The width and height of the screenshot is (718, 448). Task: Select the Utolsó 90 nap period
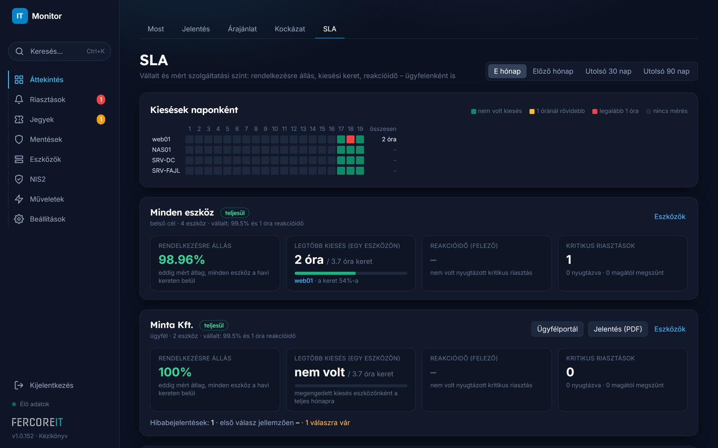(666, 71)
